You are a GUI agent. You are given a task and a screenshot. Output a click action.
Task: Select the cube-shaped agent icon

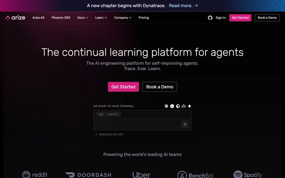pos(178,106)
